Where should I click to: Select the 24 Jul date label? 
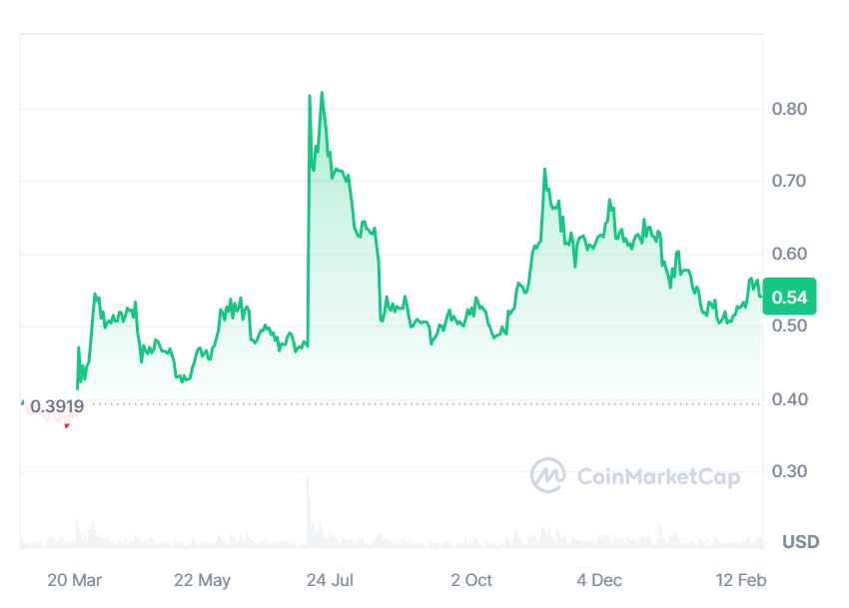tap(331, 580)
